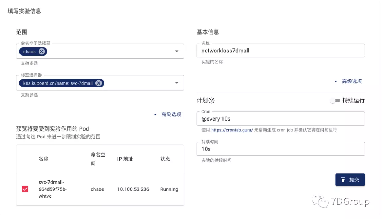The height and width of the screenshot is (219, 382).
Task: Open the label selector dropdown arrow
Action: pyautogui.click(x=176, y=83)
